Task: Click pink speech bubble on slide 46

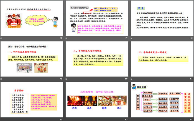Action: (31, 21)
